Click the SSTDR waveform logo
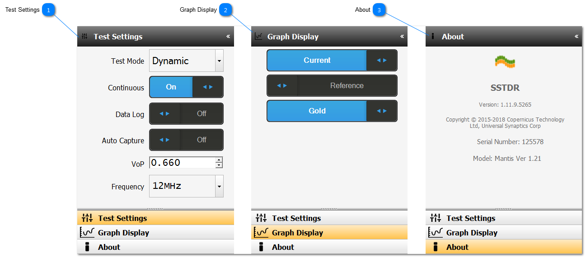 [505, 62]
